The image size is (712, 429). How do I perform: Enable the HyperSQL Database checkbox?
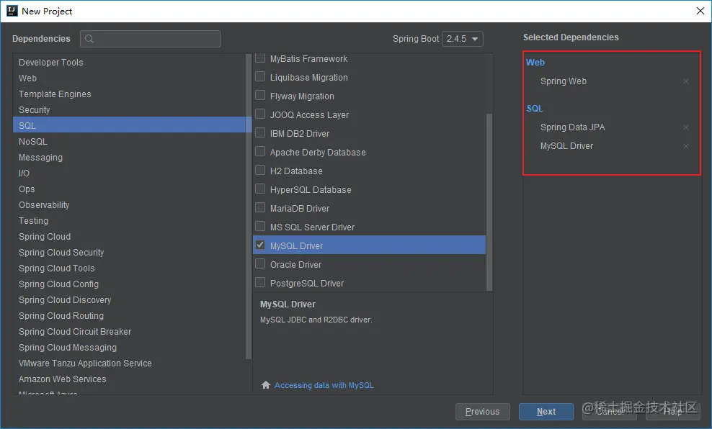[x=260, y=189]
